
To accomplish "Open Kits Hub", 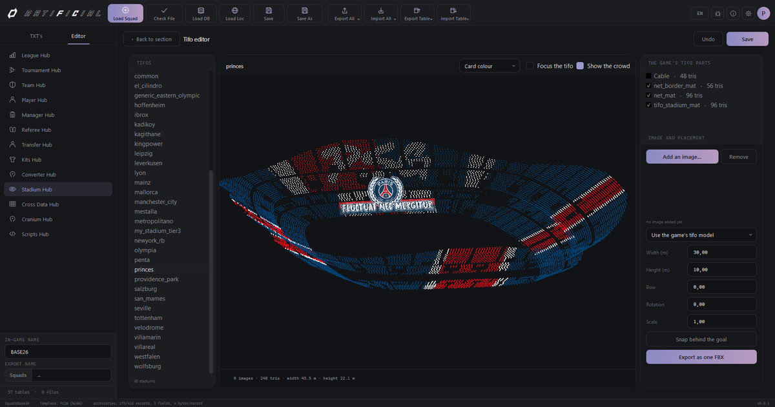I will click(58, 159).
